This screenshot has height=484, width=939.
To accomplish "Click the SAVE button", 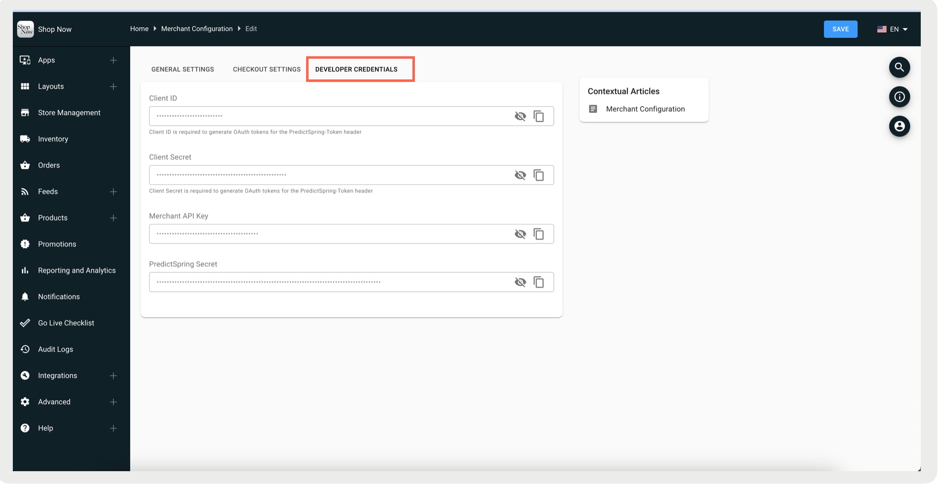I will [x=840, y=29].
